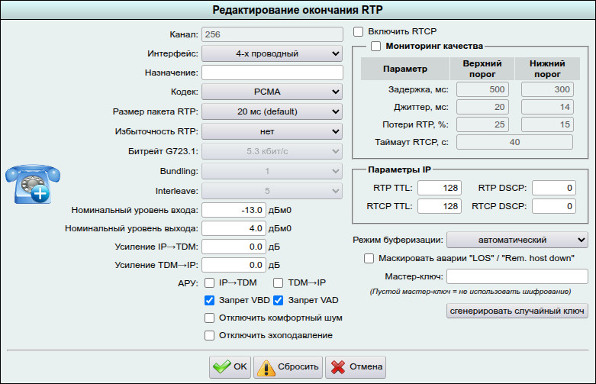Toggle the Мониторинг качества checkbox

375,47
